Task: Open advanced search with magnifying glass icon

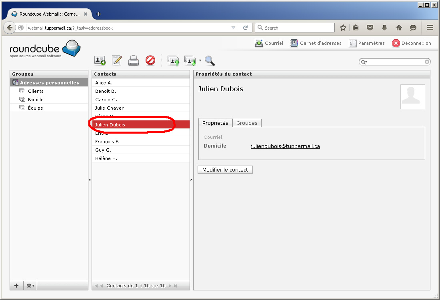Action: 210,60
